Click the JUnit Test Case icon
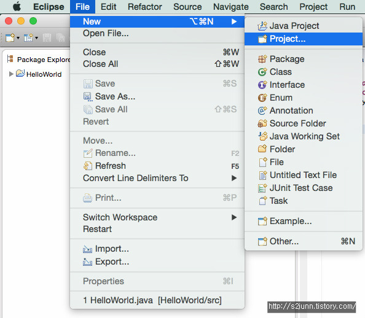Viewport: 365px width, 318px height. click(x=262, y=188)
